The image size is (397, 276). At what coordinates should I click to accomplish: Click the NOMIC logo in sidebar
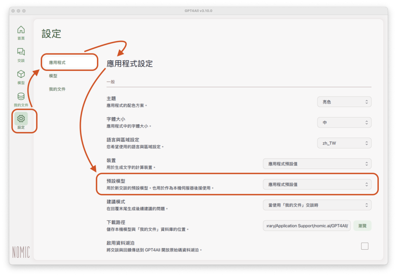coord(21,252)
